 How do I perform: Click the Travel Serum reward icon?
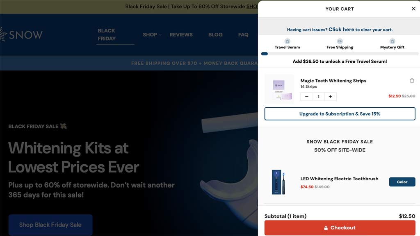287,41
